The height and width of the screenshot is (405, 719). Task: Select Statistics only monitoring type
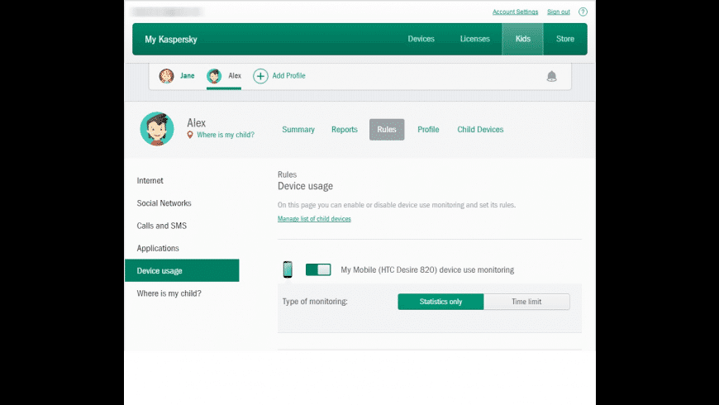click(440, 302)
